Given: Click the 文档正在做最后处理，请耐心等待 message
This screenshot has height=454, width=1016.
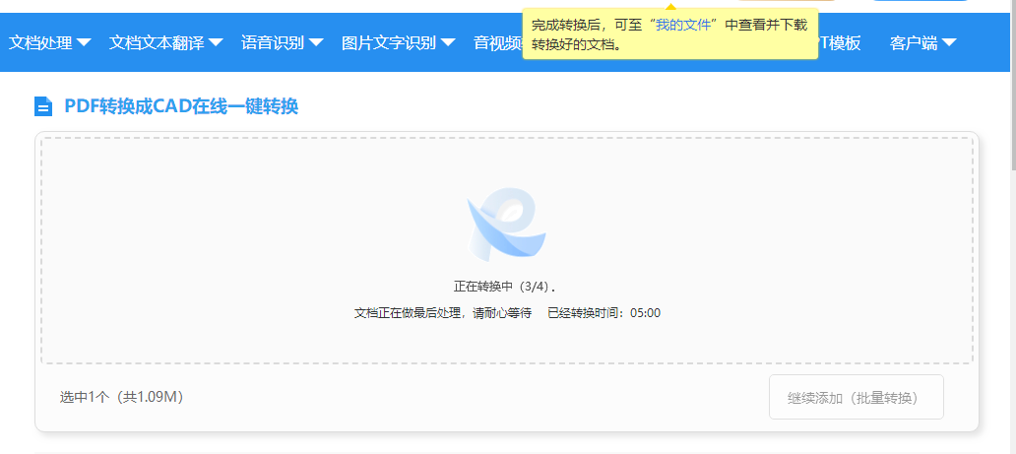Looking at the screenshot, I should (x=443, y=313).
